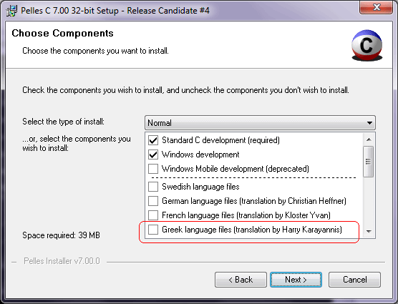The image size is (398, 304).
Task: Click the setup installer icon in title bar
Action: [x=11, y=11]
